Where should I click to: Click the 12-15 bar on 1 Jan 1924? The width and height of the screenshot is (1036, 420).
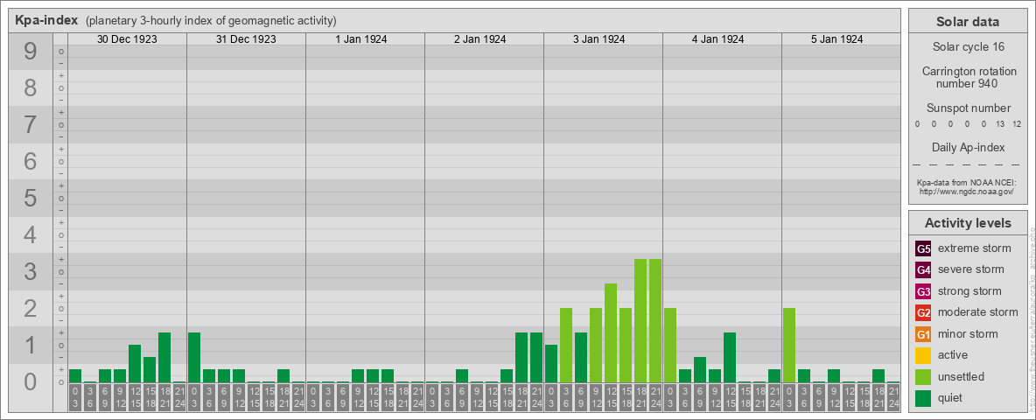pos(373,375)
